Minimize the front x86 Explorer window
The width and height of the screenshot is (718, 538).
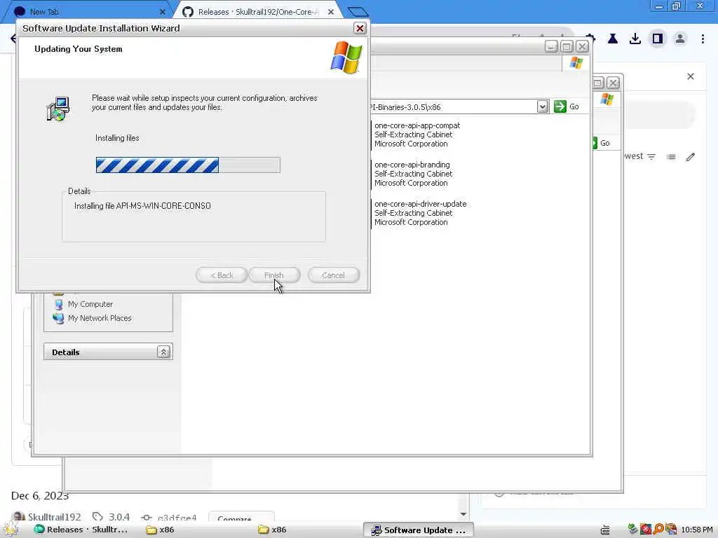(x=551, y=47)
